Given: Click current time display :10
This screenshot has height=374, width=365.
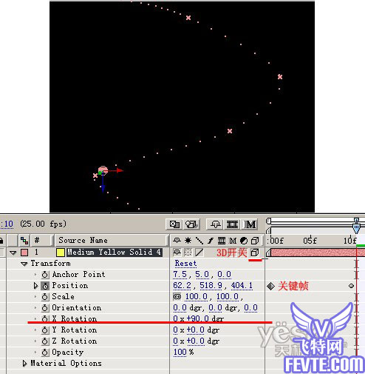Looking at the screenshot, I should (7, 224).
